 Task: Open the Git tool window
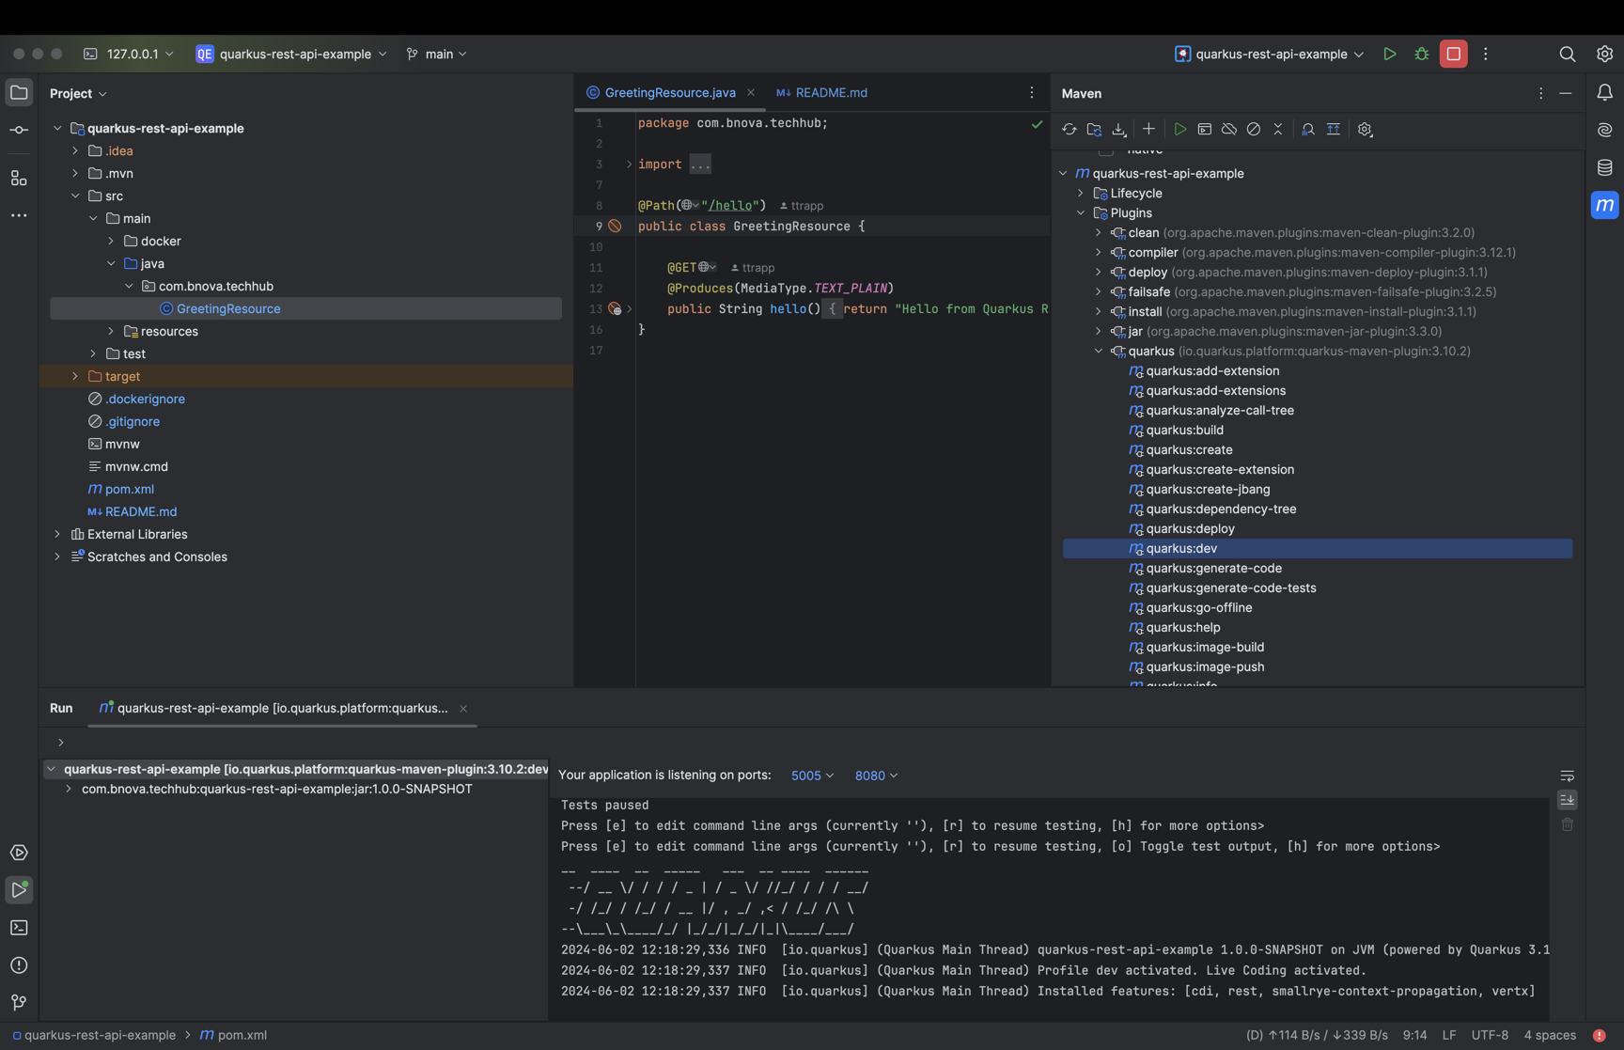tap(19, 1003)
